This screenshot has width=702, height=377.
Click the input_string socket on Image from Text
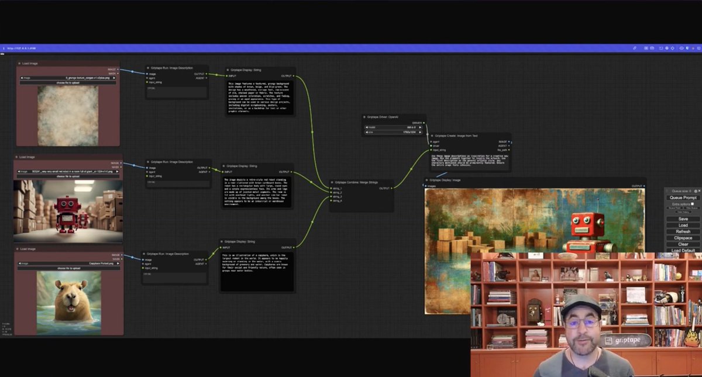(430, 150)
